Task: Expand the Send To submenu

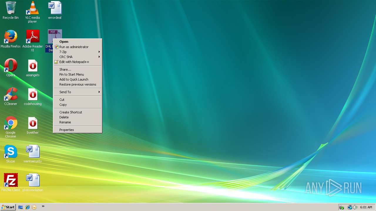Action: (x=78, y=92)
